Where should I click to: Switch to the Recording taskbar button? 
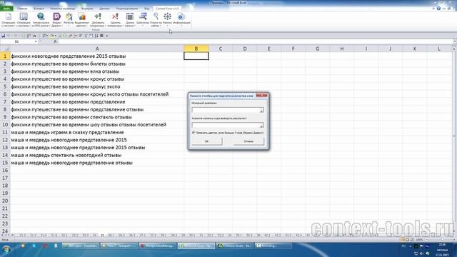click(x=273, y=246)
